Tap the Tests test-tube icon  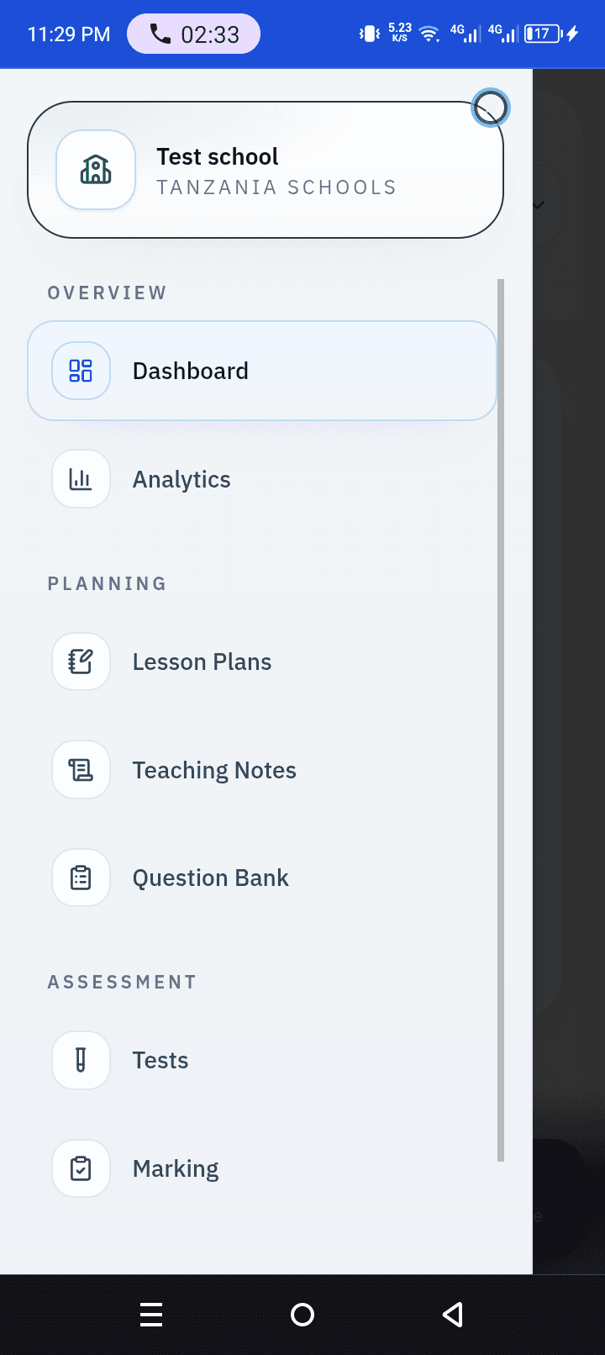[x=80, y=1060]
